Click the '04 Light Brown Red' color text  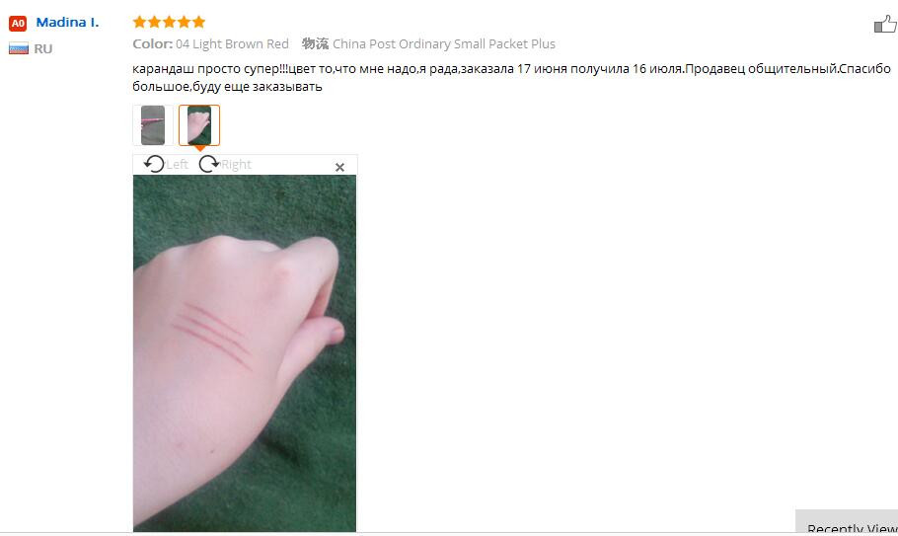pos(232,44)
